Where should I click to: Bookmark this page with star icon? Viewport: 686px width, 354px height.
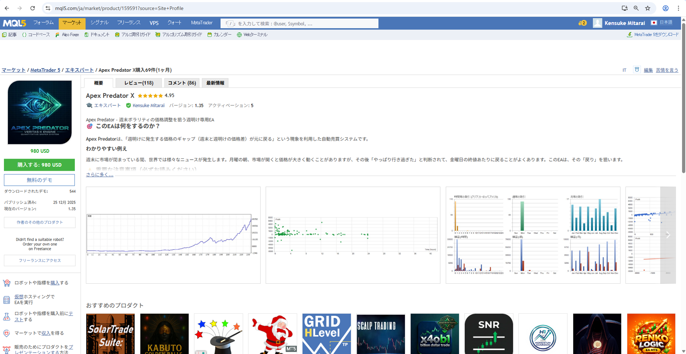point(648,8)
